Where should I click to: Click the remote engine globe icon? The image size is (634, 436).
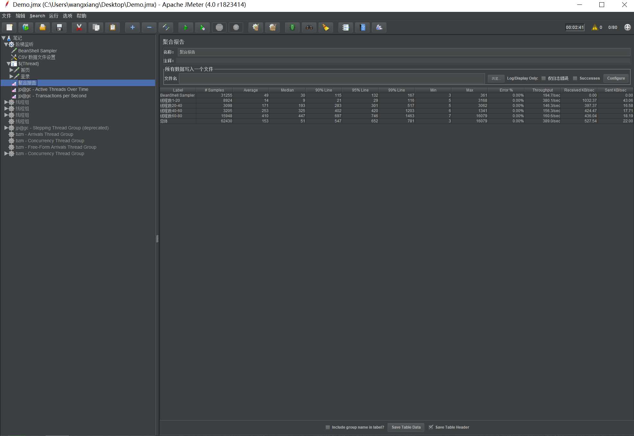(x=627, y=27)
